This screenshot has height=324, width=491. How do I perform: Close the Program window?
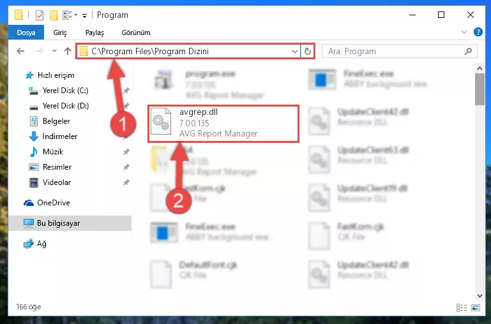click(x=471, y=15)
